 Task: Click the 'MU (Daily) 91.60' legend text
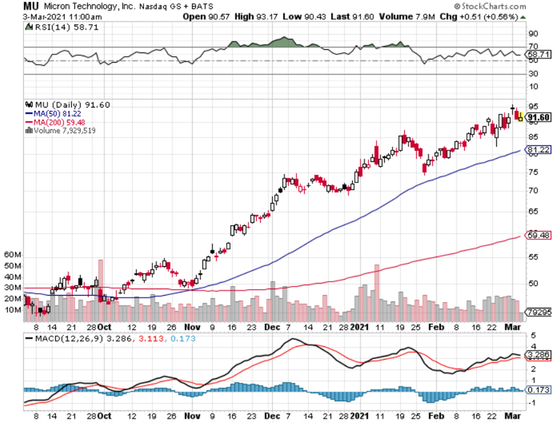click(x=72, y=105)
